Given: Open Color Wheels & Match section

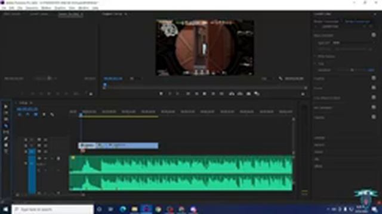Looking at the screenshot, I should (327, 97).
